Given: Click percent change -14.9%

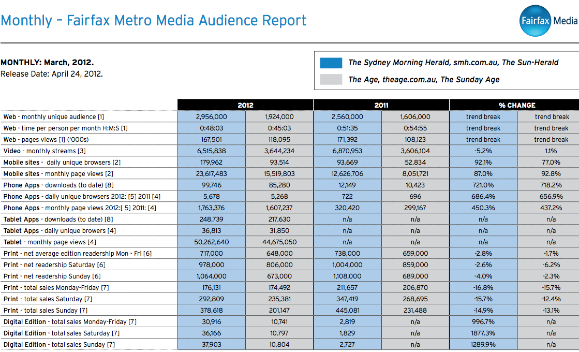Looking at the screenshot, I should click(x=483, y=311).
